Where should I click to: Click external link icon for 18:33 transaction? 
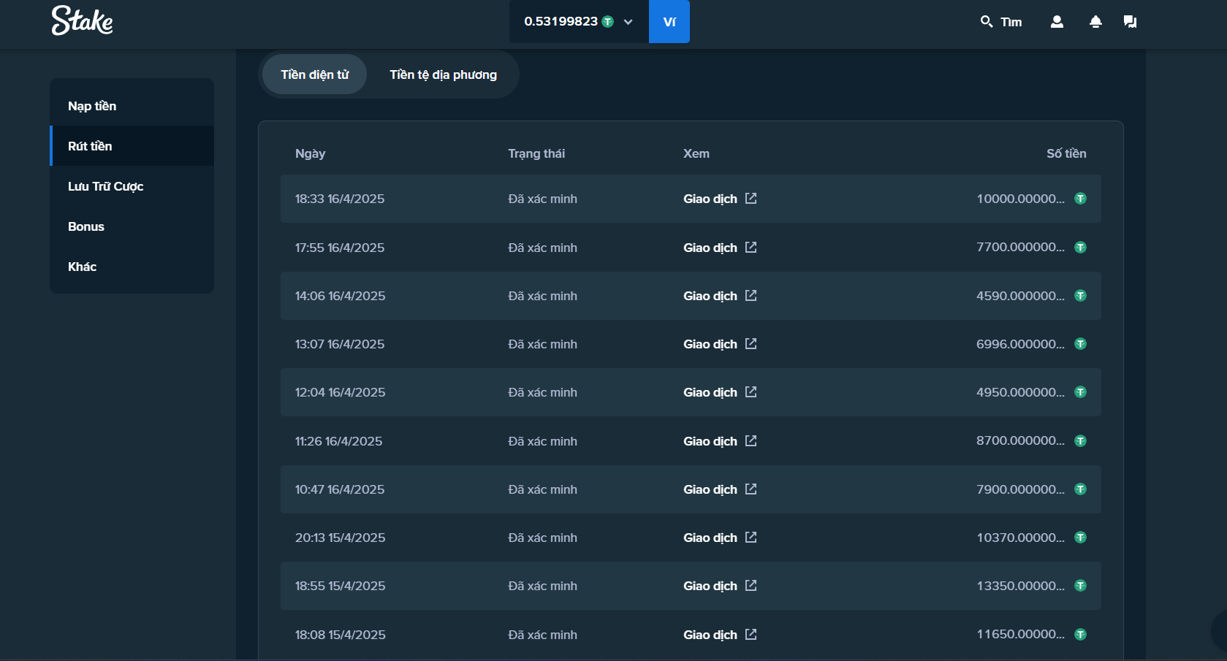(751, 199)
